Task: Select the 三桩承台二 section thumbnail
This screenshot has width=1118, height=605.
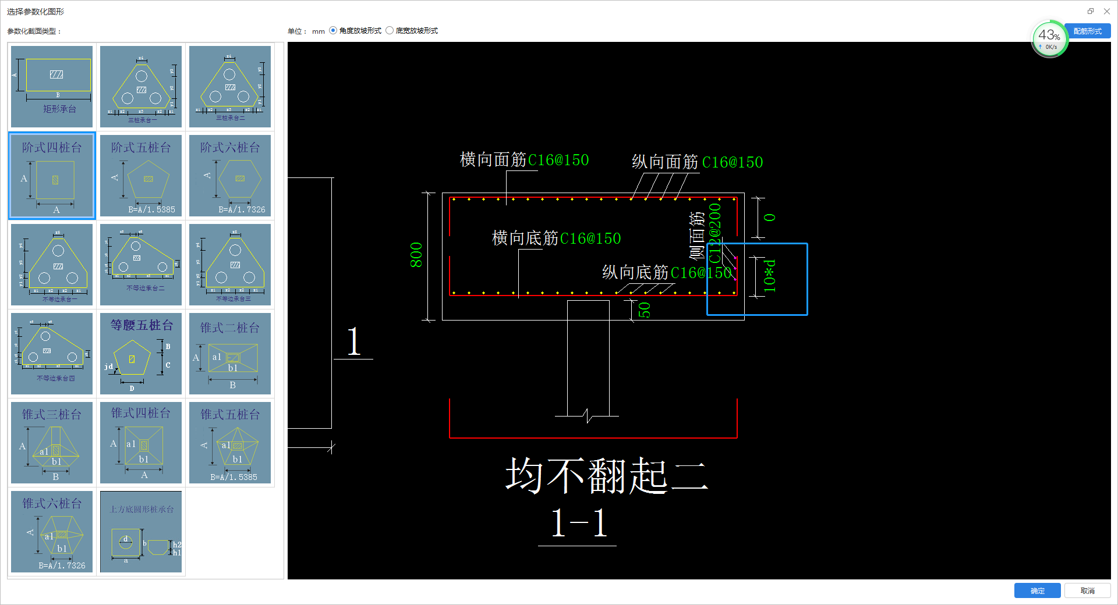Action: (230, 87)
